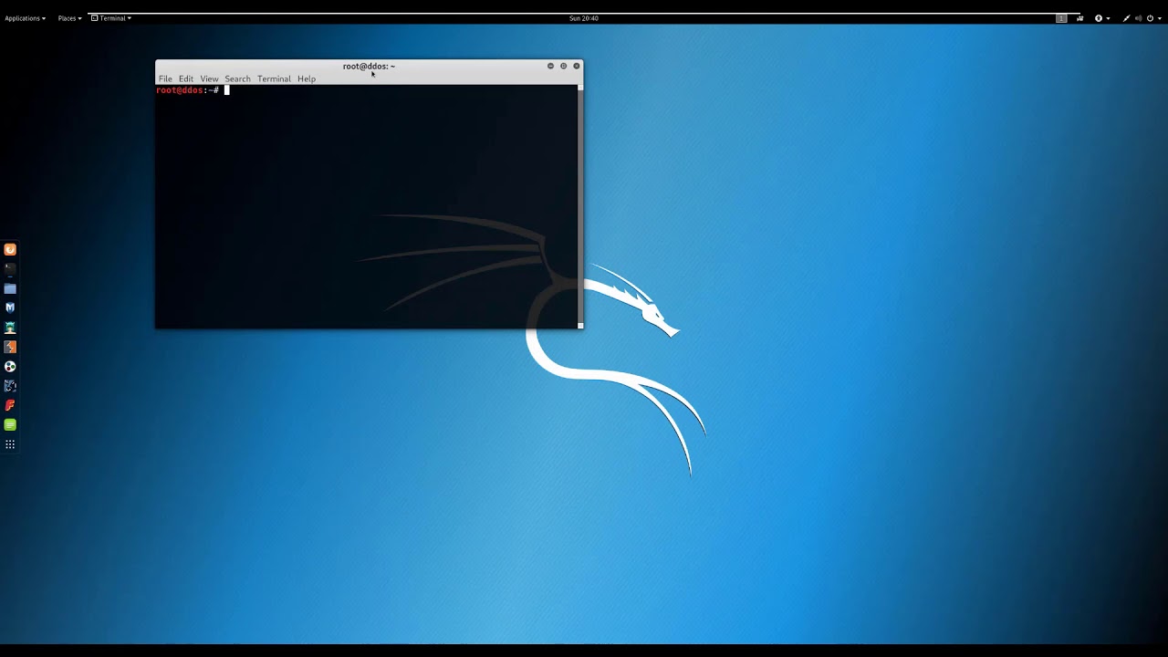Open the network connection icon in top bar
Image resolution: width=1168 pixels, height=657 pixels.
click(1126, 18)
